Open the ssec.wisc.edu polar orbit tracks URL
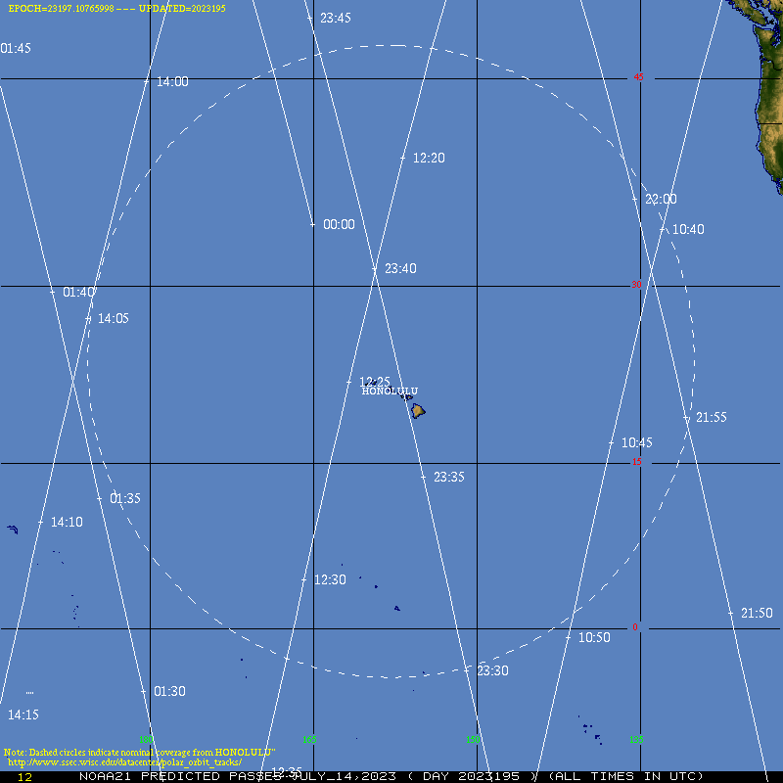This screenshot has height=783, width=783. (x=125, y=762)
